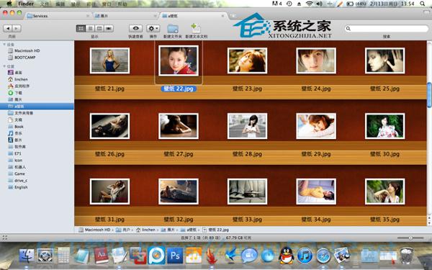
Task: Click the Wi-Fi icon in menu bar
Action: 310,4
